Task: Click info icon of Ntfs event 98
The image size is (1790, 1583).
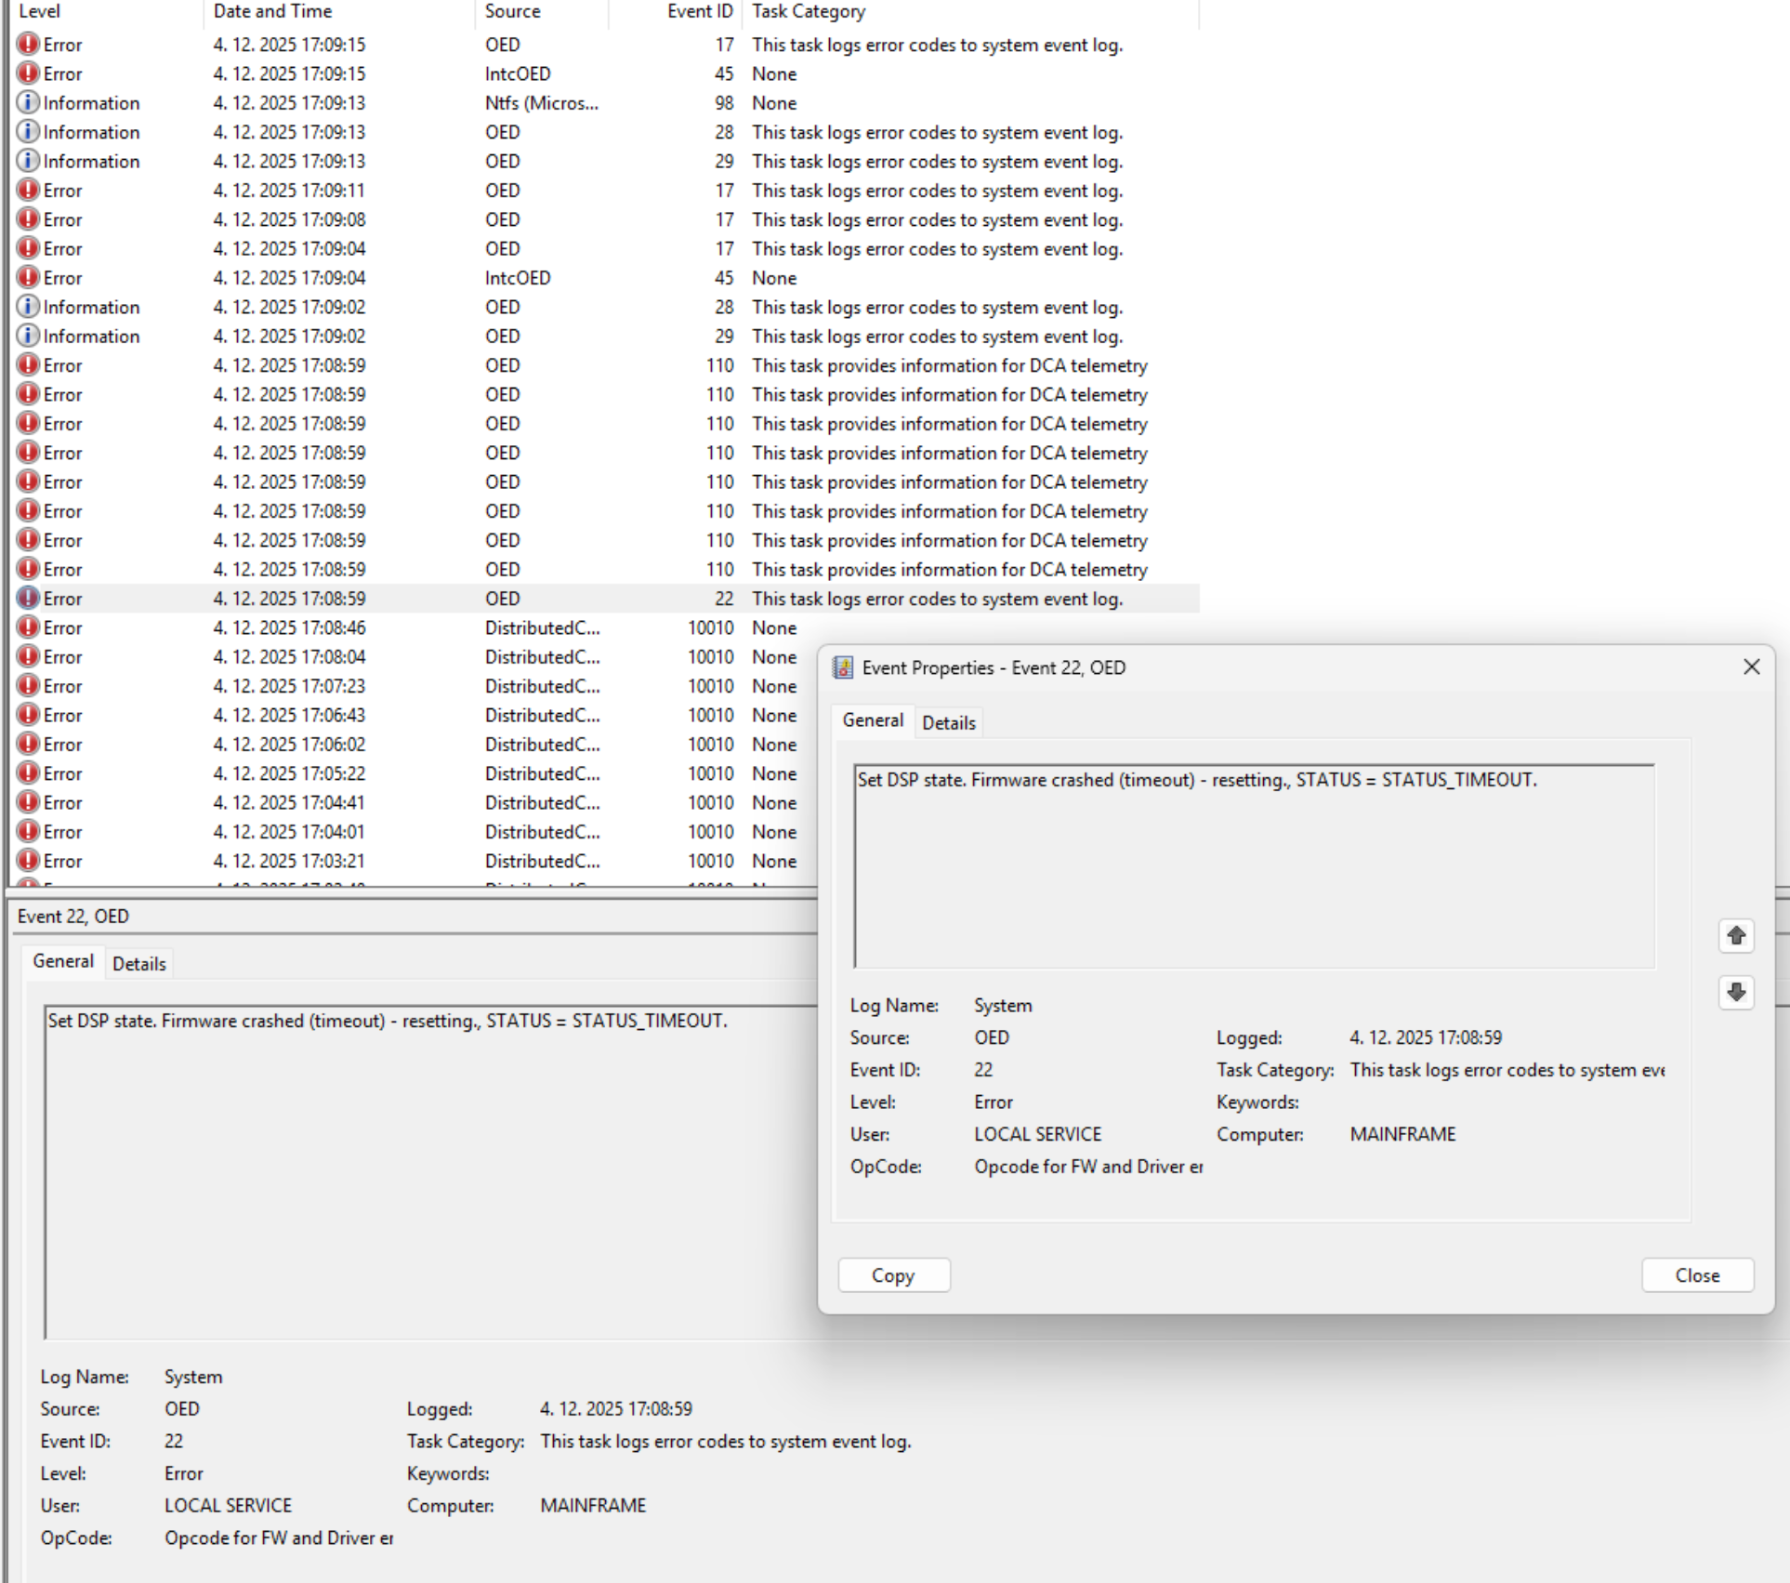Action: pos(29,102)
